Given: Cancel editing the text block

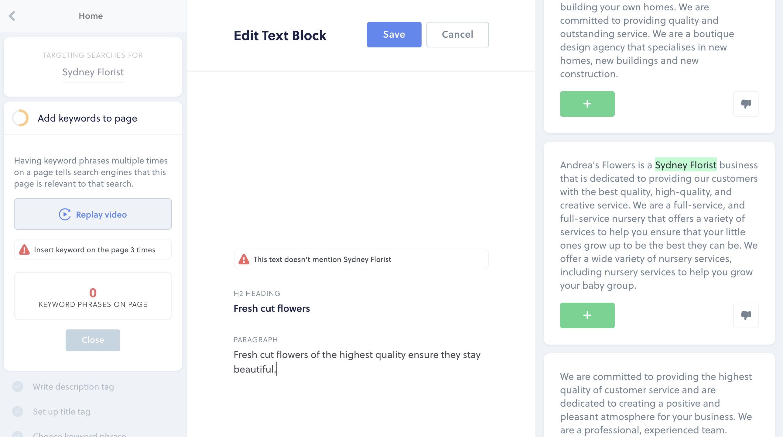Looking at the screenshot, I should tap(457, 34).
